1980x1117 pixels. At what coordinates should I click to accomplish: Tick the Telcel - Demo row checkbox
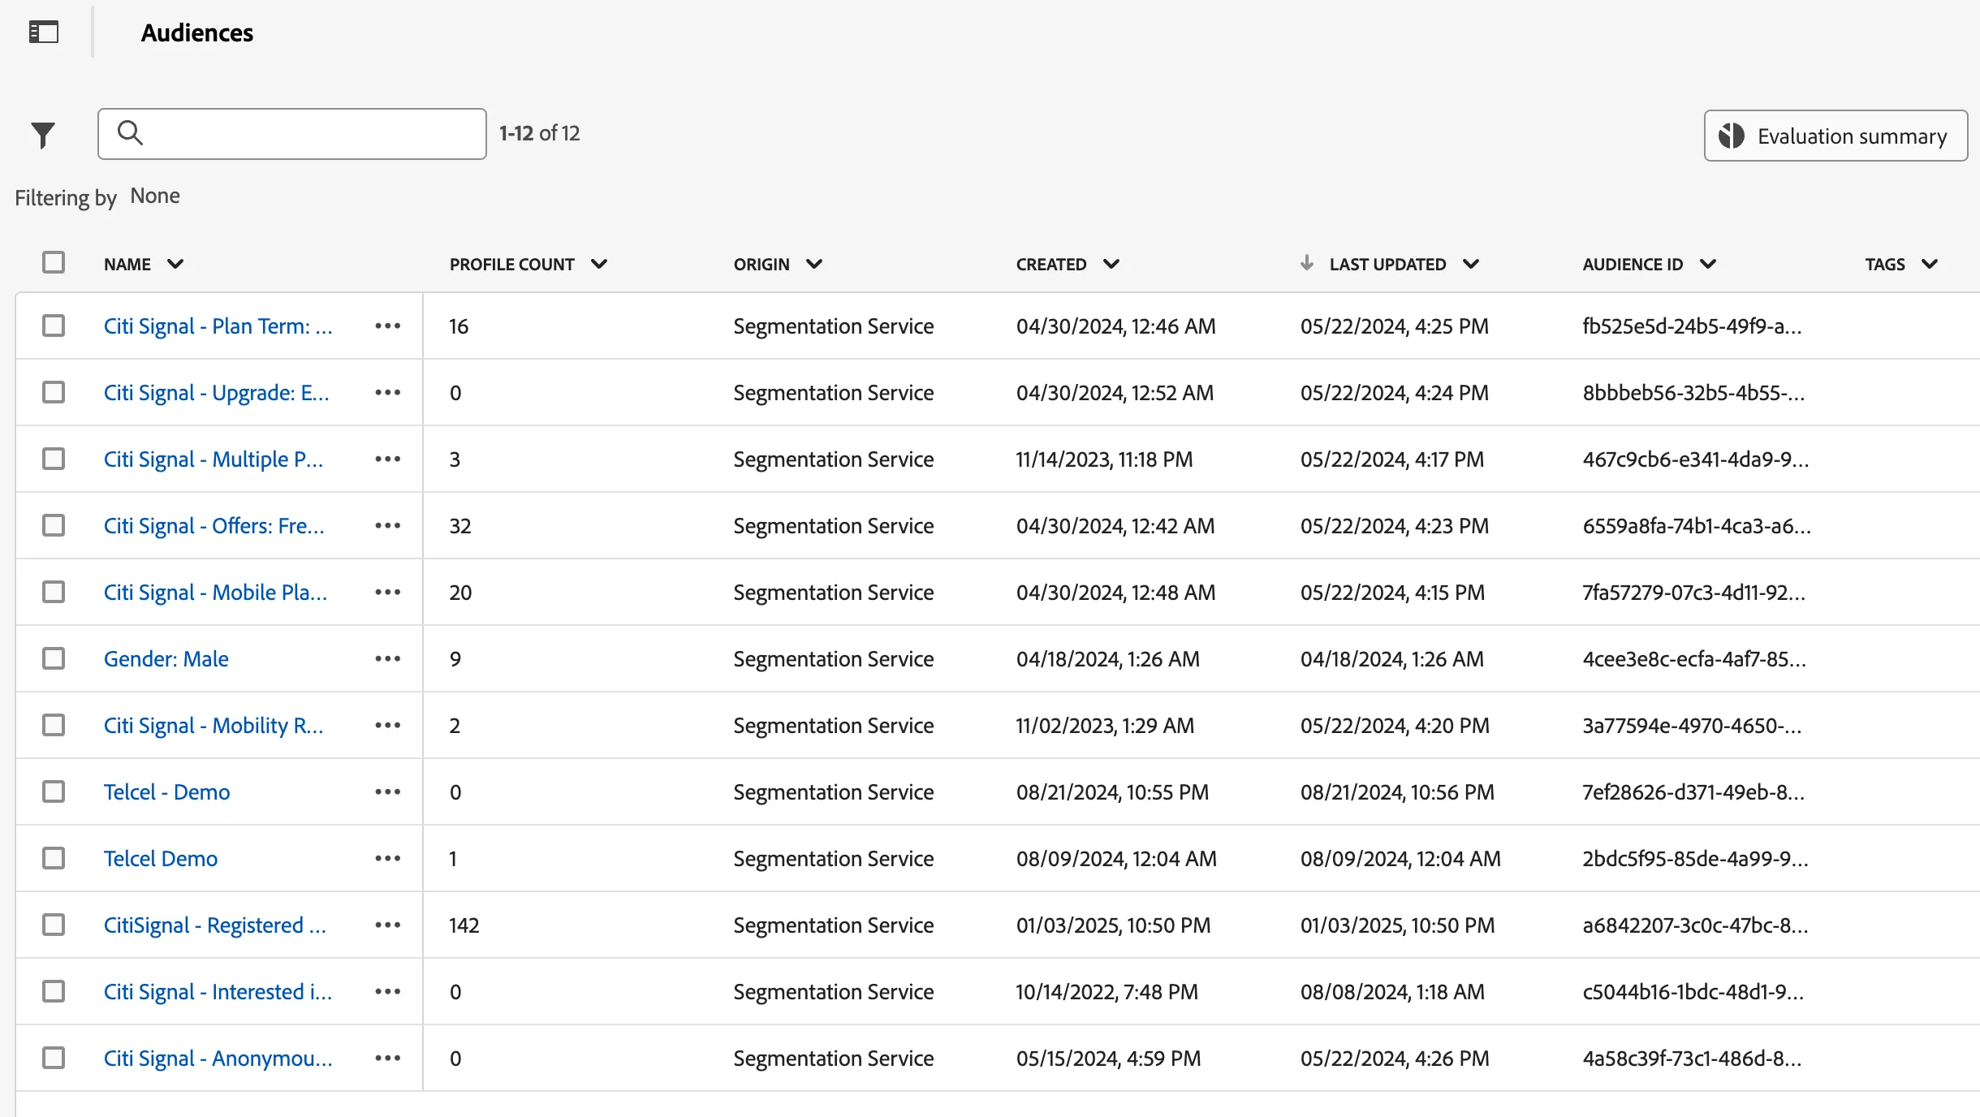pyautogui.click(x=54, y=791)
